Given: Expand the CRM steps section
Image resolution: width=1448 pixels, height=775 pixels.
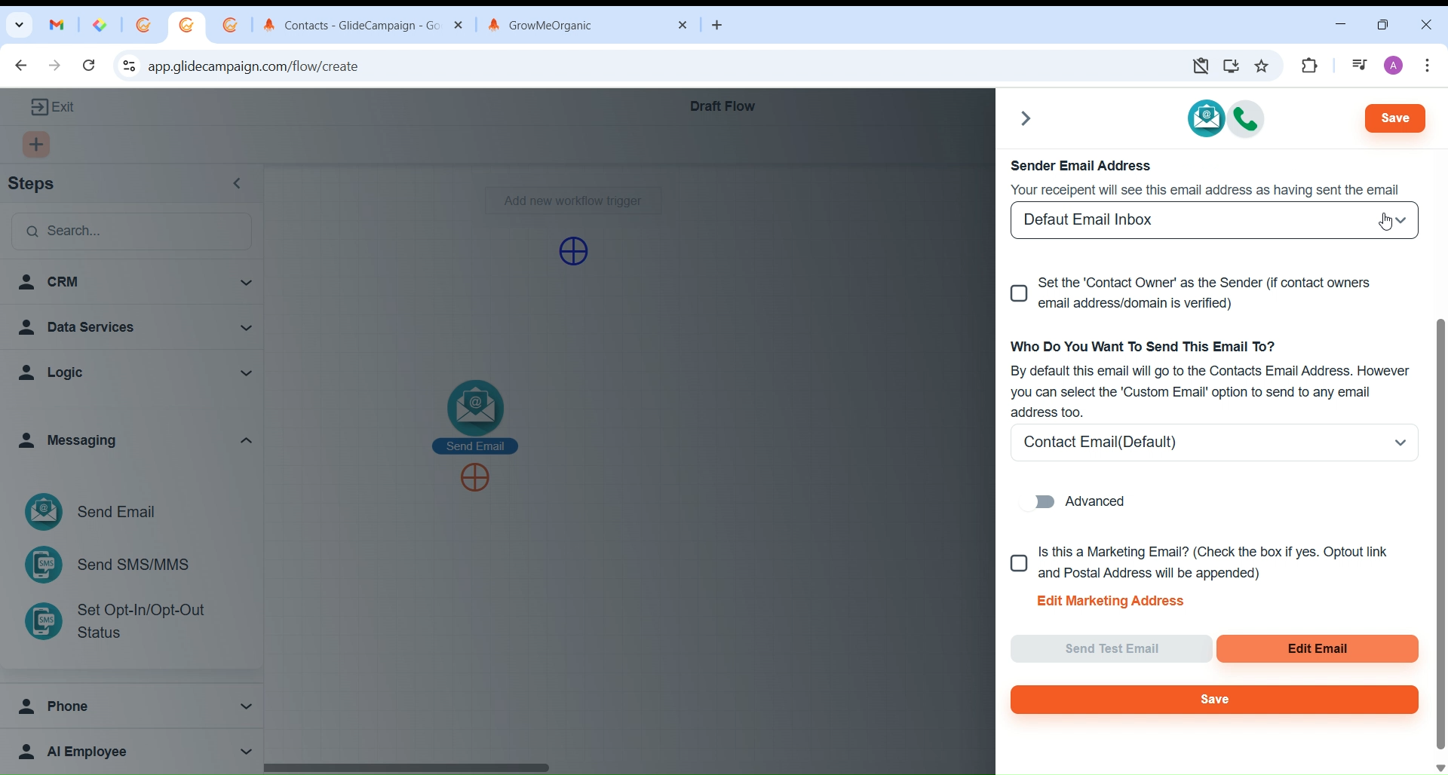Looking at the screenshot, I should tap(133, 283).
